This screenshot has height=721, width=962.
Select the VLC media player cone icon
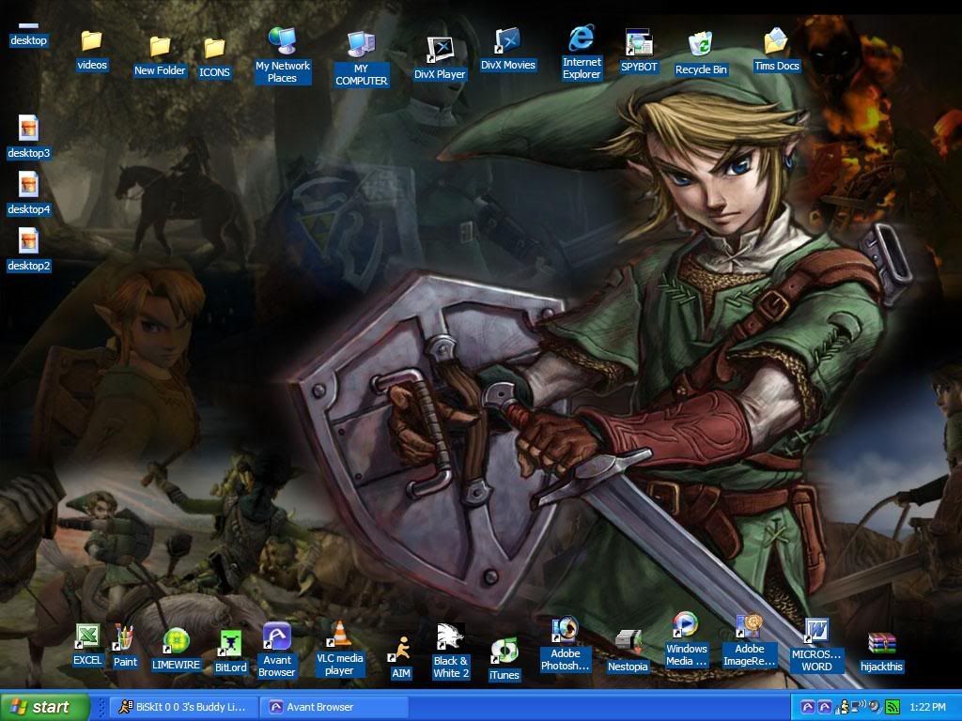[x=339, y=635]
